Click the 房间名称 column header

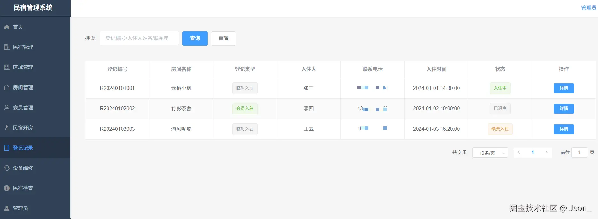[181, 69]
